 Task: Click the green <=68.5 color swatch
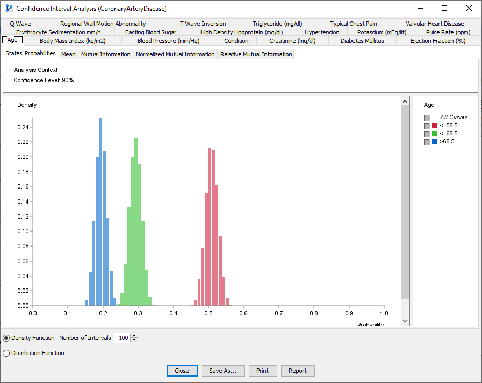click(435, 134)
